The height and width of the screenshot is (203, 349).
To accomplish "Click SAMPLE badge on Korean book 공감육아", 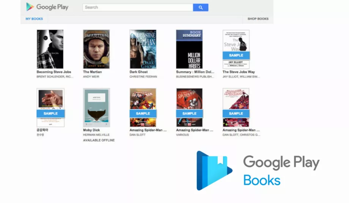I will point(51,114).
